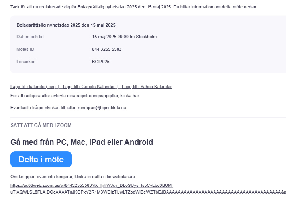Click the Mötes-ID label
286x198 pixels.
[x=25, y=49]
